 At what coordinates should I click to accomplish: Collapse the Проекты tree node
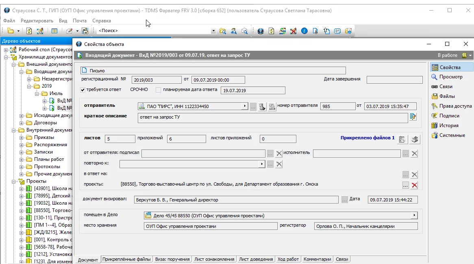click(13, 182)
